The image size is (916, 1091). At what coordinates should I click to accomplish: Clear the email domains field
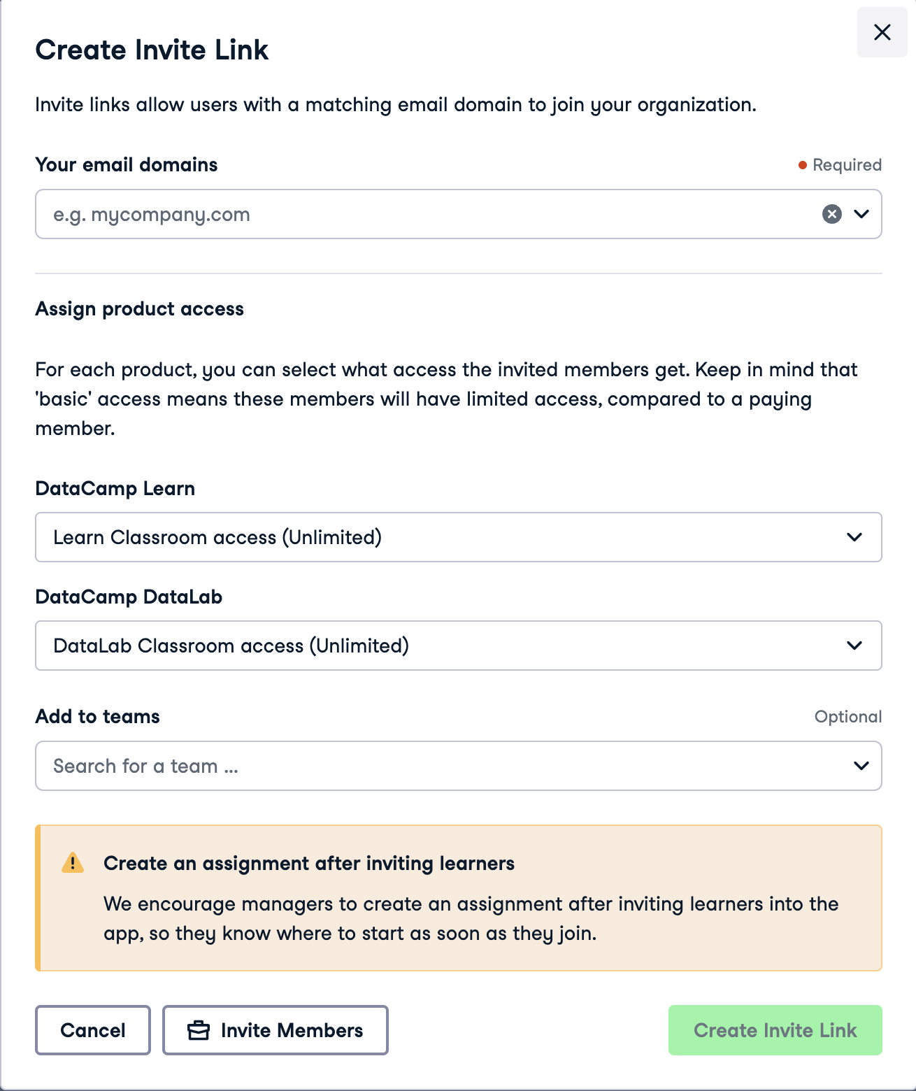pos(831,214)
